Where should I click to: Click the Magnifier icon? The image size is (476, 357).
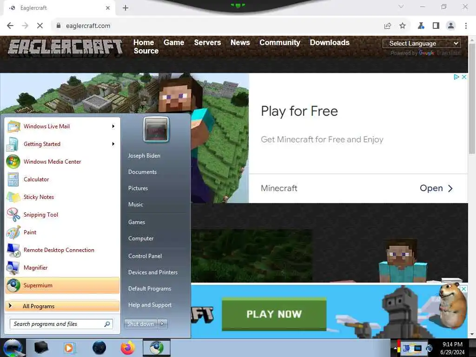[x=13, y=268]
